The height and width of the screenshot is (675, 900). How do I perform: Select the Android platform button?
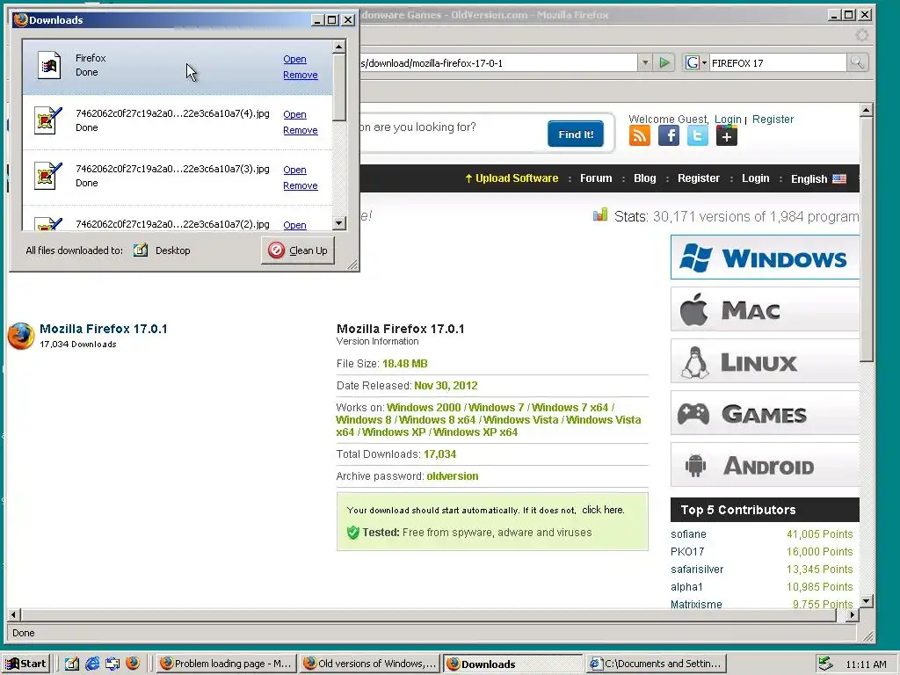pos(766,465)
